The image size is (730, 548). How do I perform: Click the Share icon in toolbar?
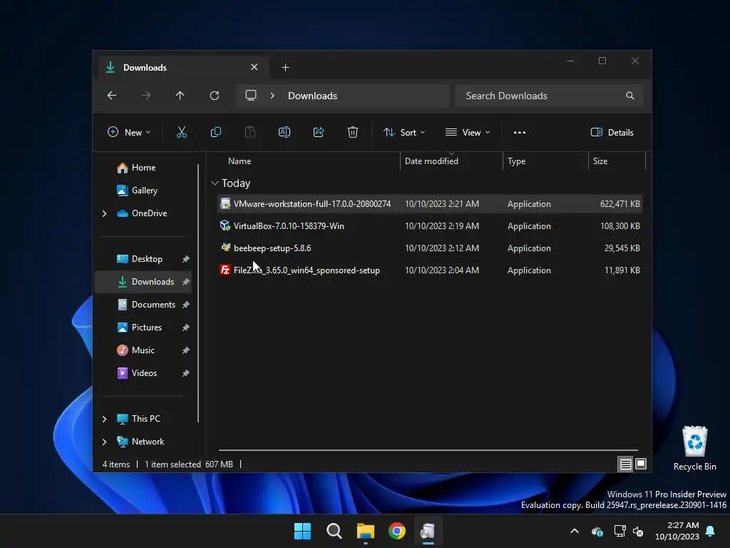click(319, 132)
